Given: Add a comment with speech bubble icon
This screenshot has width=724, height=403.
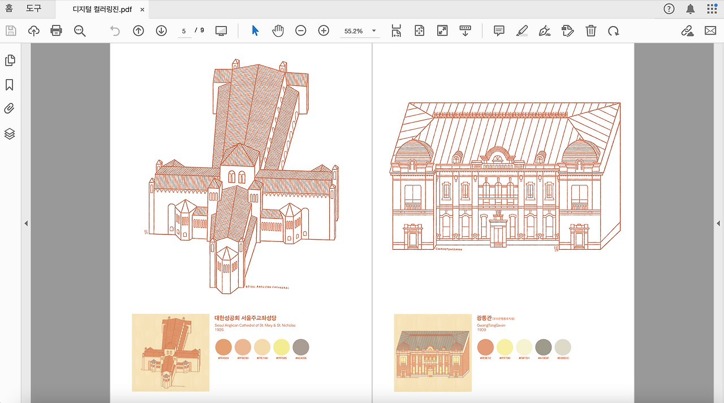Looking at the screenshot, I should (x=499, y=31).
